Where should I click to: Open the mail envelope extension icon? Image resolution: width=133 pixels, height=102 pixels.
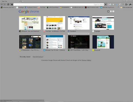pos(114,4)
